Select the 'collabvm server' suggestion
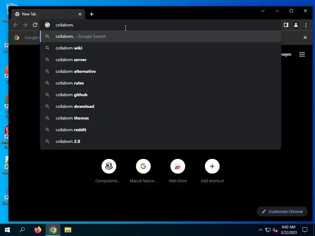 point(161,60)
